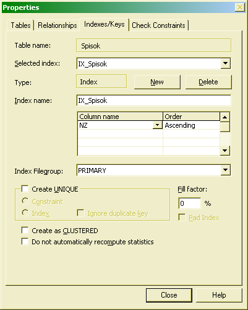This screenshot has width=248, height=310.
Task: Click the column grid scroll down arrow
Action: click(225, 151)
